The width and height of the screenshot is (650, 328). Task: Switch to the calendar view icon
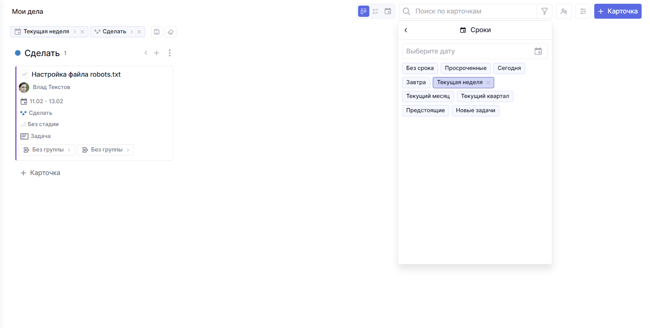[388, 11]
